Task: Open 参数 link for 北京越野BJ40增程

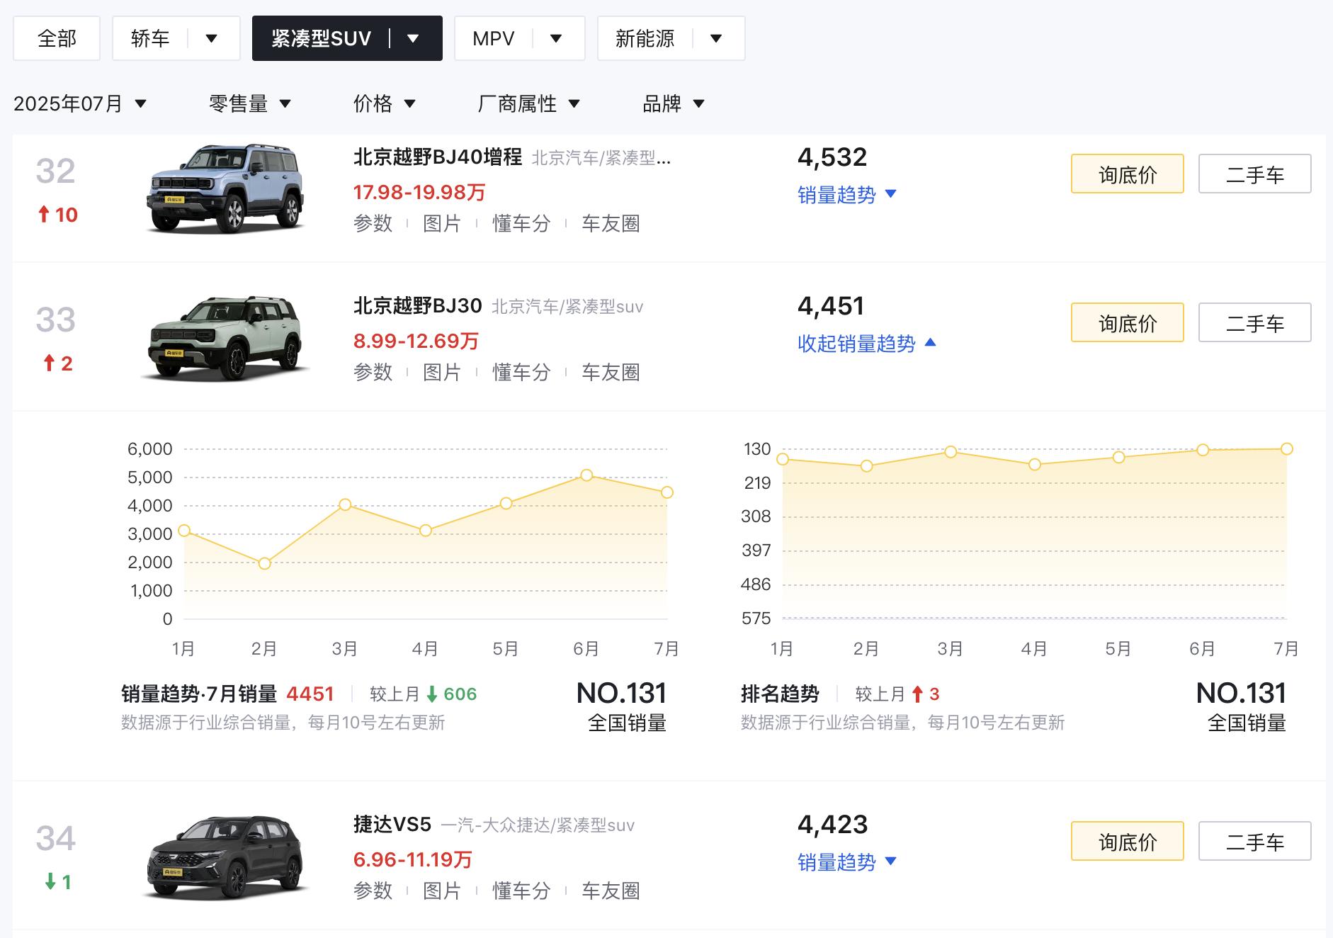Action: (373, 224)
